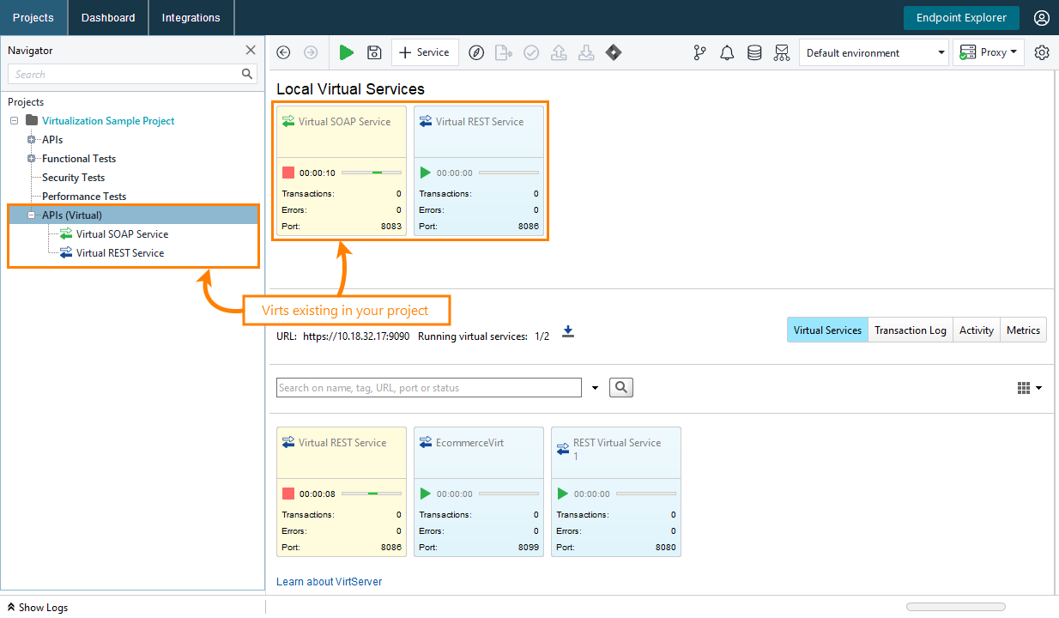Run the current service with green play icon

point(346,52)
